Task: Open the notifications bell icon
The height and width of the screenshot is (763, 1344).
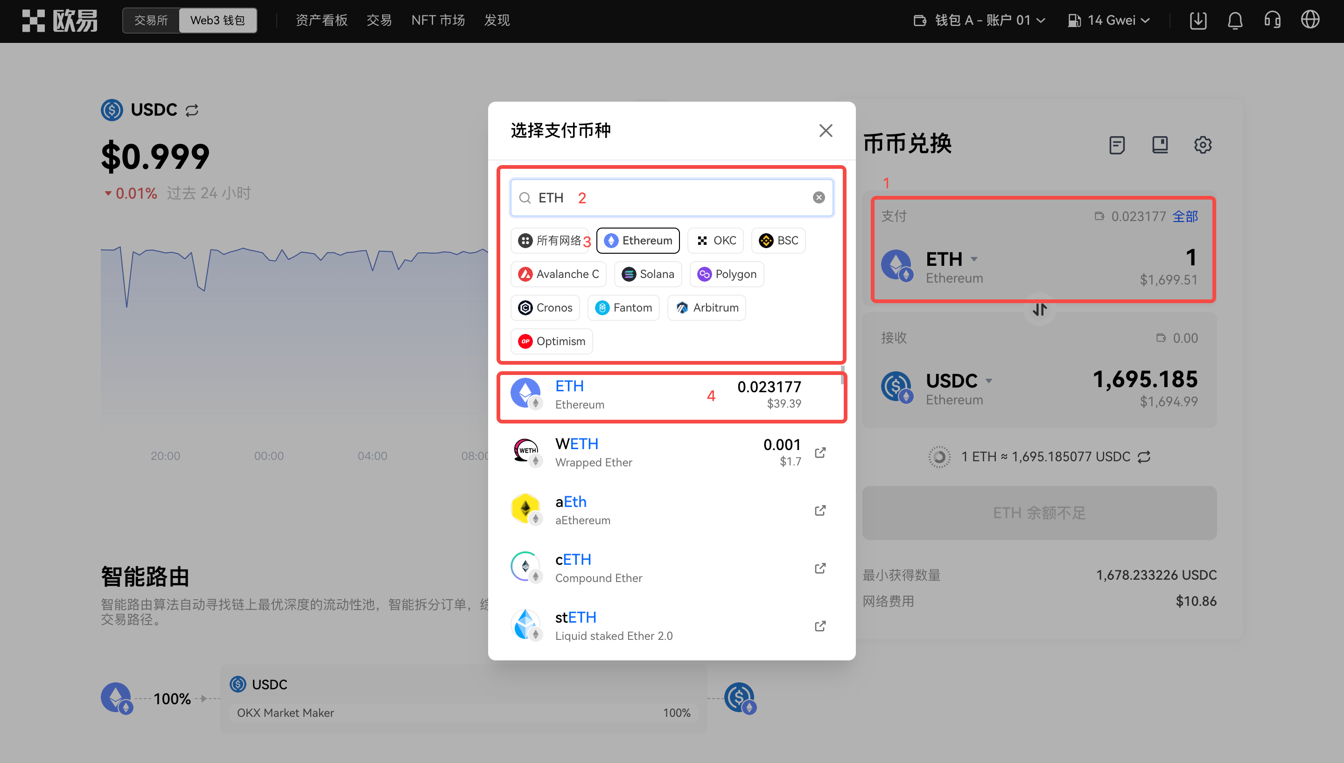Action: (x=1235, y=21)
